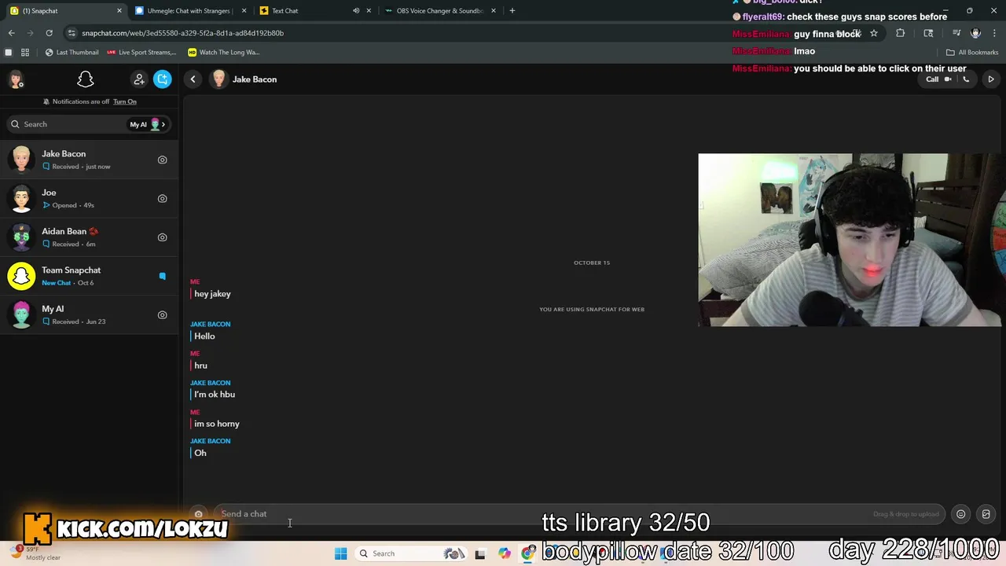Image resolution: width=1006 pixels, height=566 pixels.
Task: Open the My AI conversation
Action: (89, 315)
